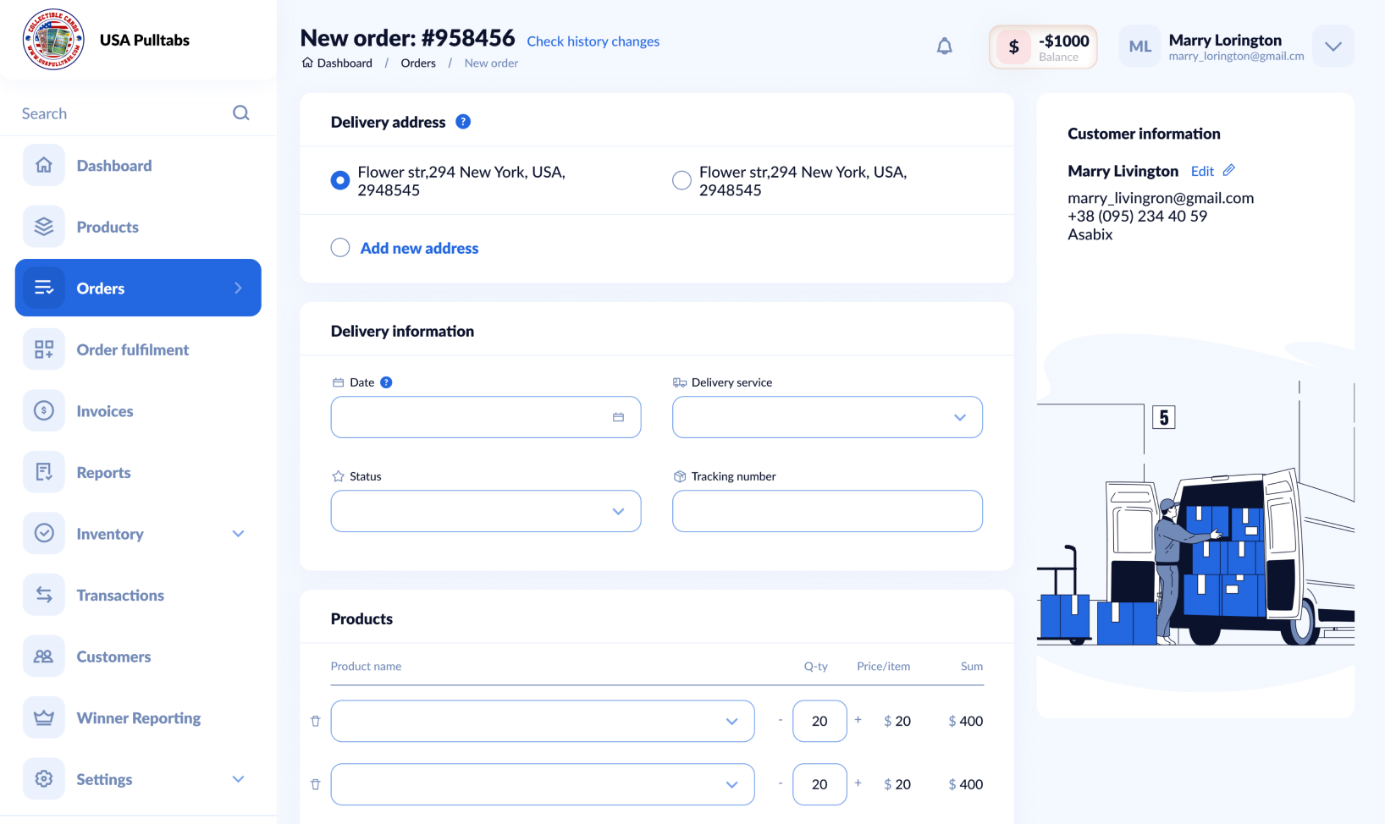Screen dimensions: 1385x824
Task: Click the Check history changes link
Action: pyautogui.click(x=593, y=41)
